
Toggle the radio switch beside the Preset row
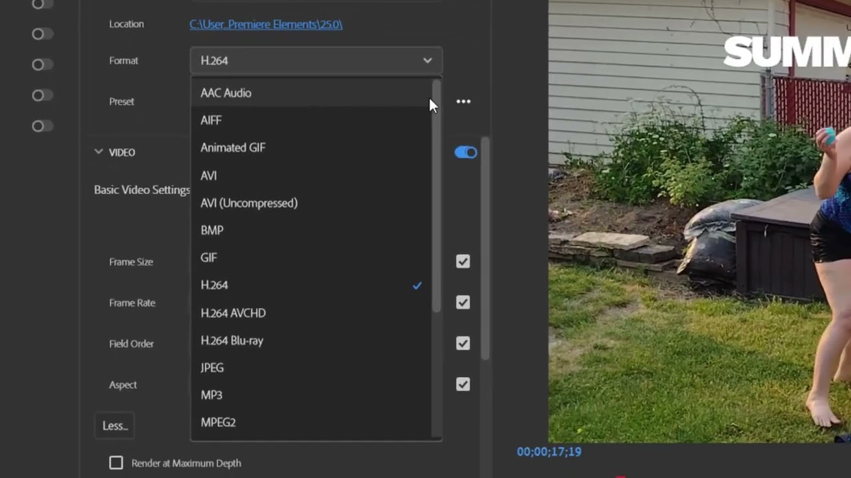(x=42, y=96)
